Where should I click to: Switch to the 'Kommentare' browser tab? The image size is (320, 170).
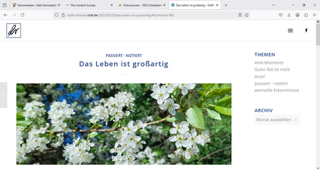(35, 5)
